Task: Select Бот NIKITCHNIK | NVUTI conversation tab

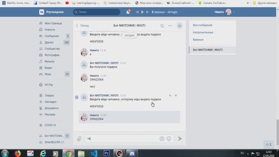Action: tap(212, 50)
